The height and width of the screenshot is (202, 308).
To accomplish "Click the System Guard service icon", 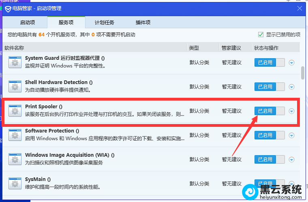I will 15,62.
